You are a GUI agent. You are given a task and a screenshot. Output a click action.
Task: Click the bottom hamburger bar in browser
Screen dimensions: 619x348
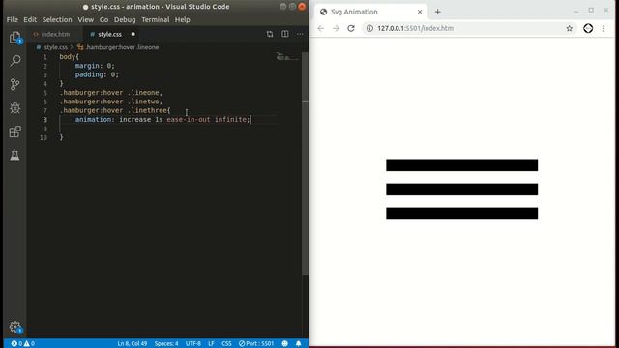(462, 214)
